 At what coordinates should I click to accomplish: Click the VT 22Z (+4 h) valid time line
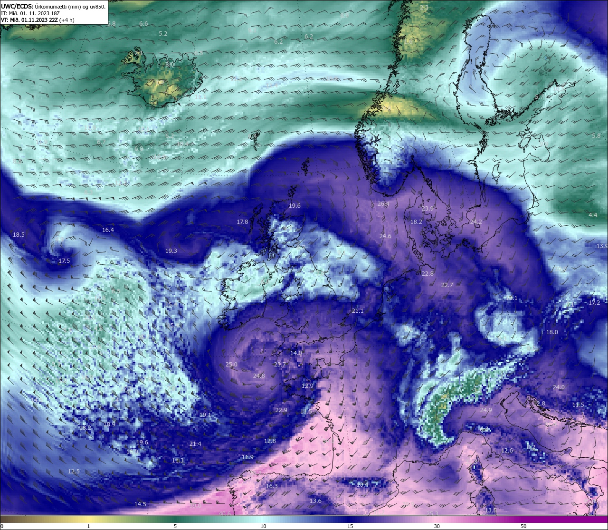[x=38, y=20]
